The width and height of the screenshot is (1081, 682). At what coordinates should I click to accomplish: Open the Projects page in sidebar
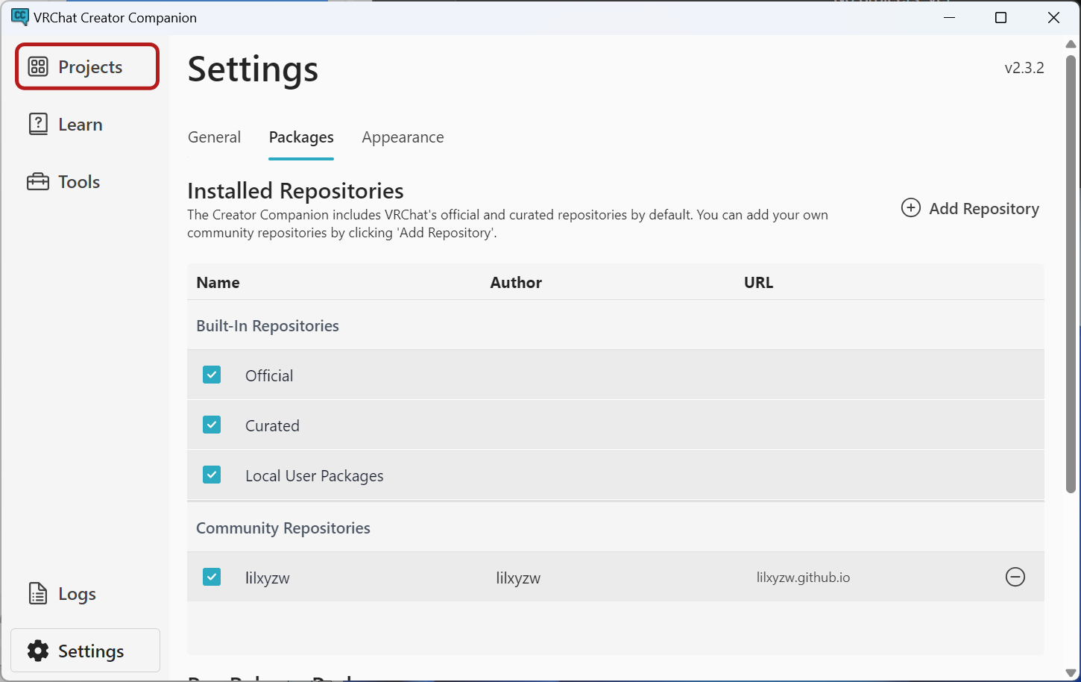tap(87, 66)
